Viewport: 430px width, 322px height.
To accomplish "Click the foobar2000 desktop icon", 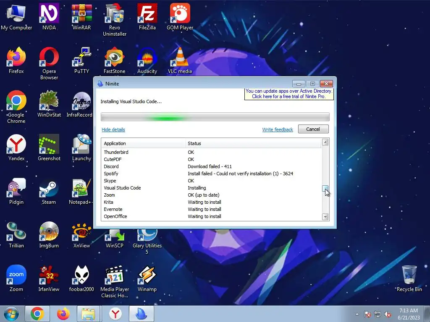I will [x=81, y=278].
